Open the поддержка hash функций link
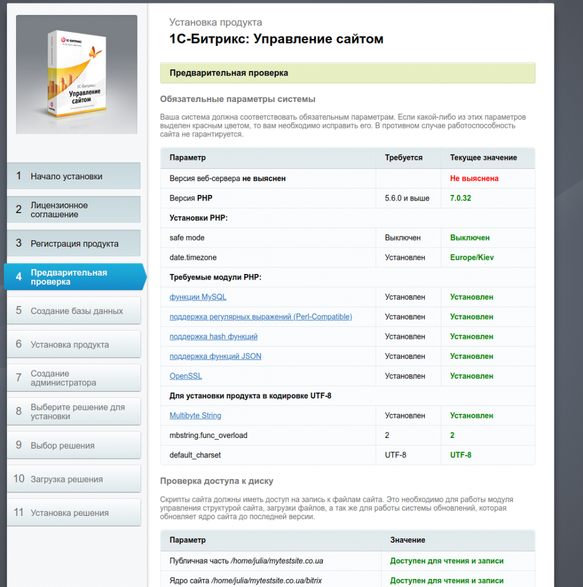 click(213, 336)
